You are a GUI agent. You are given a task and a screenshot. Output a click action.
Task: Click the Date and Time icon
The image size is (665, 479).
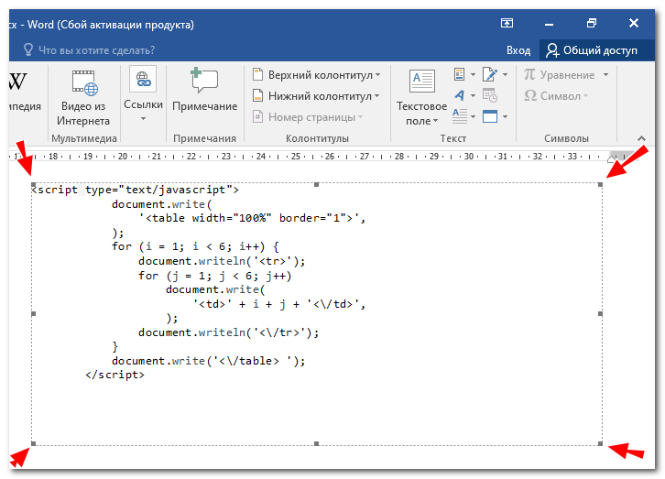(490, 95)
